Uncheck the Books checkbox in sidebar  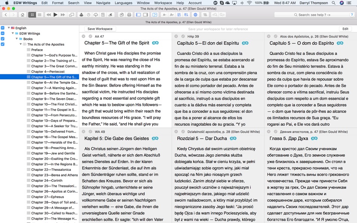click(x=3, y=39)
